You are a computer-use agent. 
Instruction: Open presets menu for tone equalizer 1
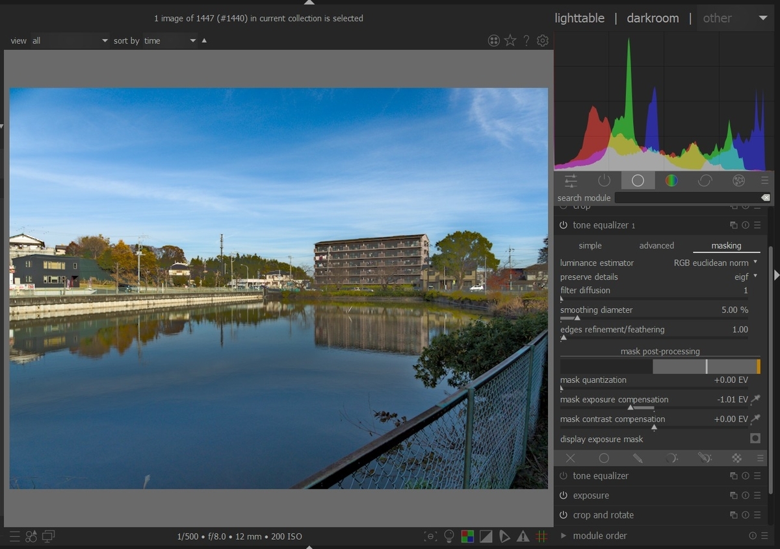click(x=757, y=225)
